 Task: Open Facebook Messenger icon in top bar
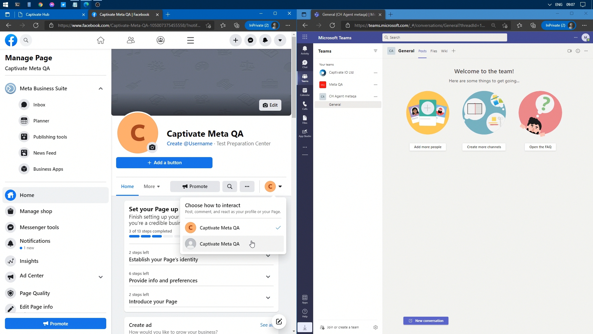coord(250,40)
